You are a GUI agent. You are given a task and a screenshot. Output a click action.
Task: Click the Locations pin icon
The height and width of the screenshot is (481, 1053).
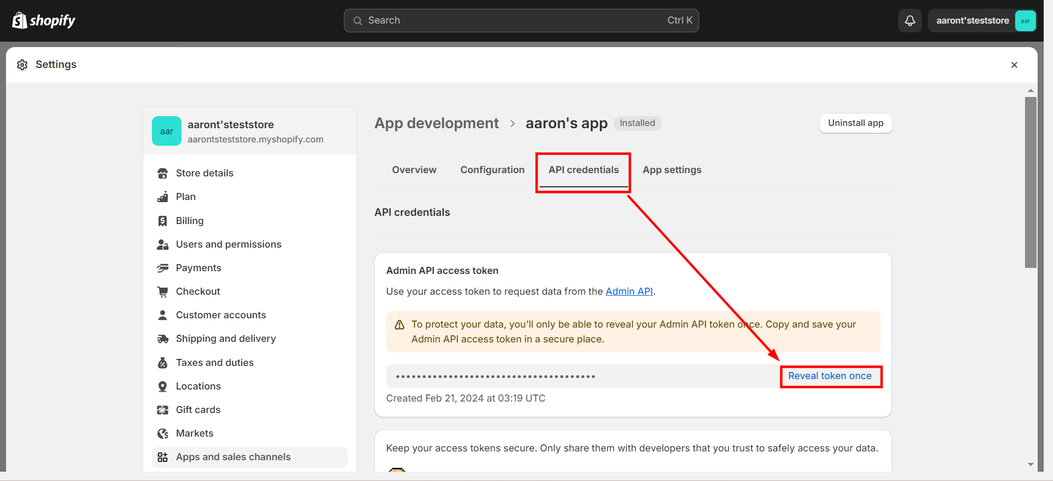pyautogui.click(x=163, y=386)
